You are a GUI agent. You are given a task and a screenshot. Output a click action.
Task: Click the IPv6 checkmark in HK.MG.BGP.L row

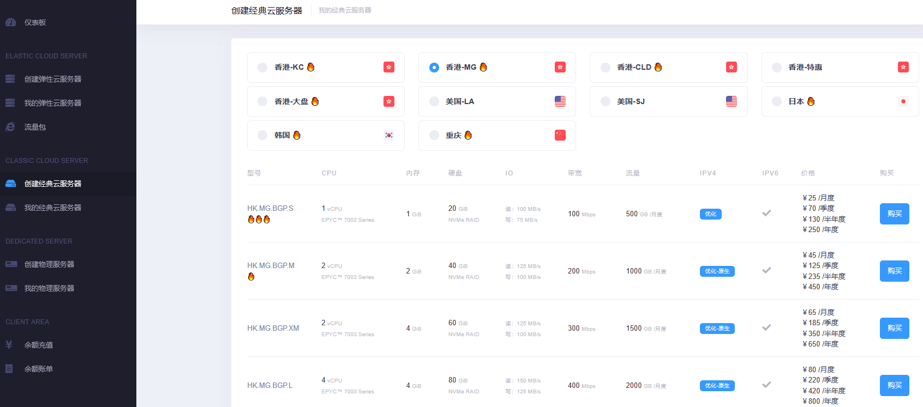pyautogui.click(x=766, y=385)
